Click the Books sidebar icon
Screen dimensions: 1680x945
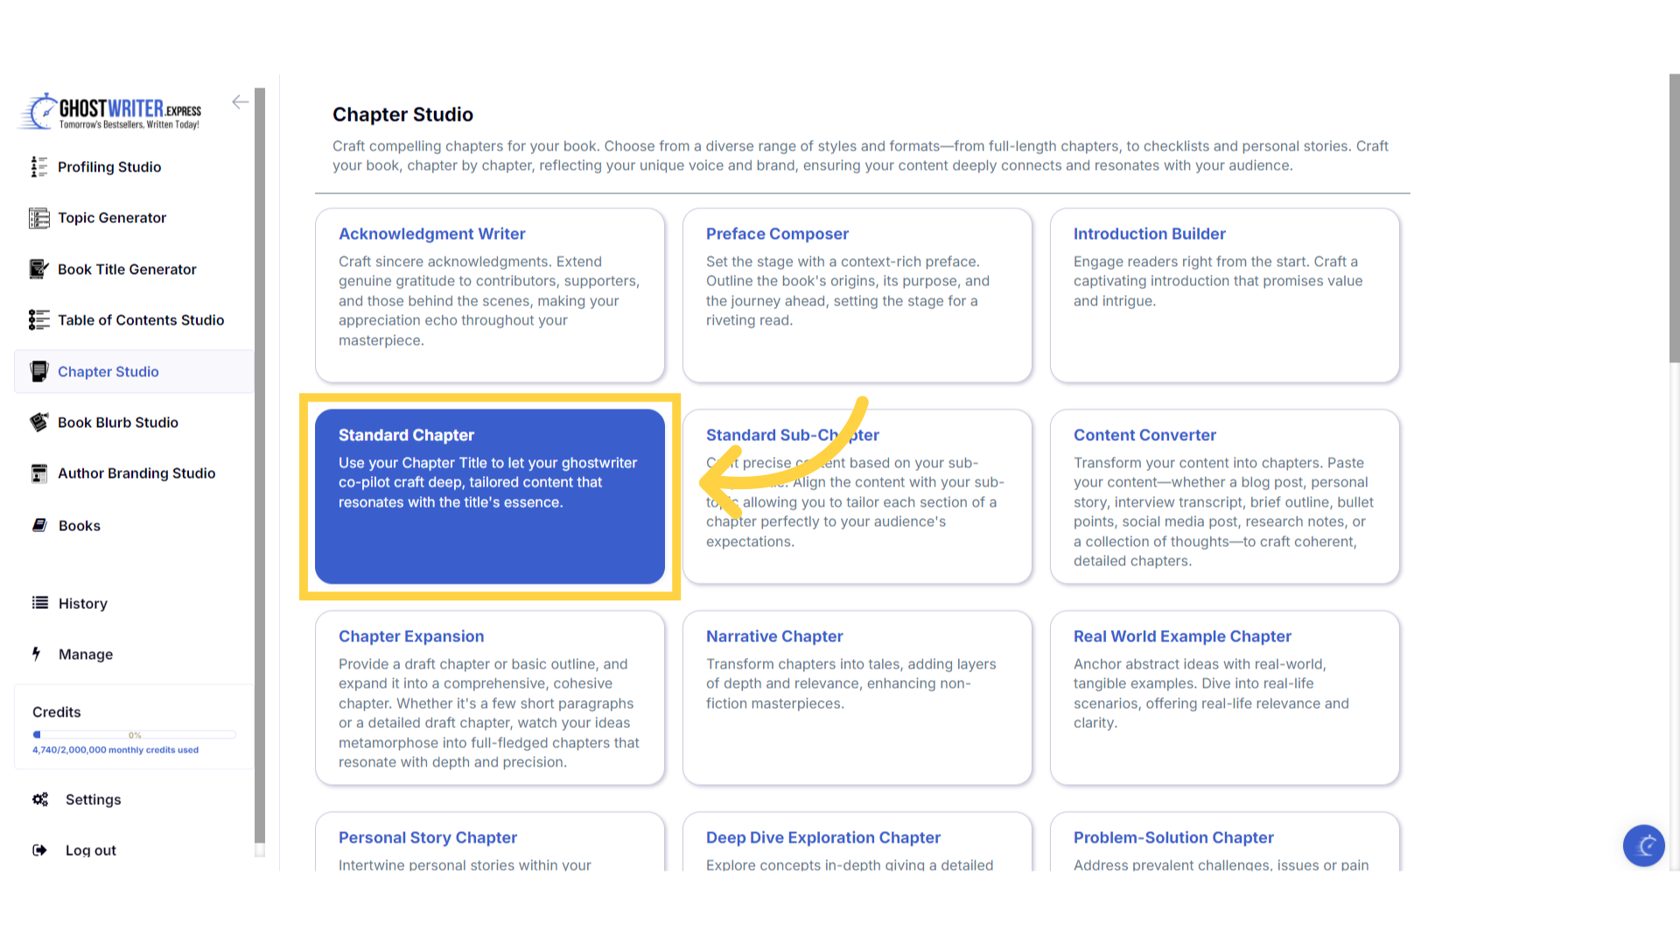[39, 525]
